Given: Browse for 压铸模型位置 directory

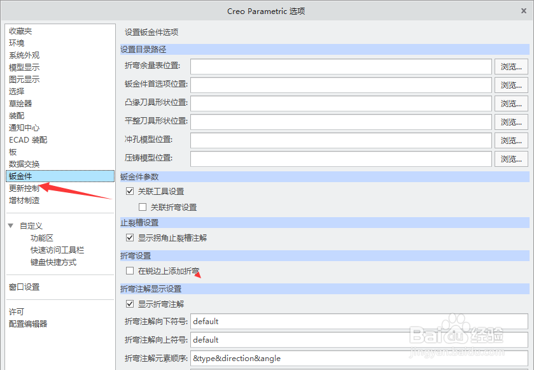Looking at the screenshot, I should 511,159.
